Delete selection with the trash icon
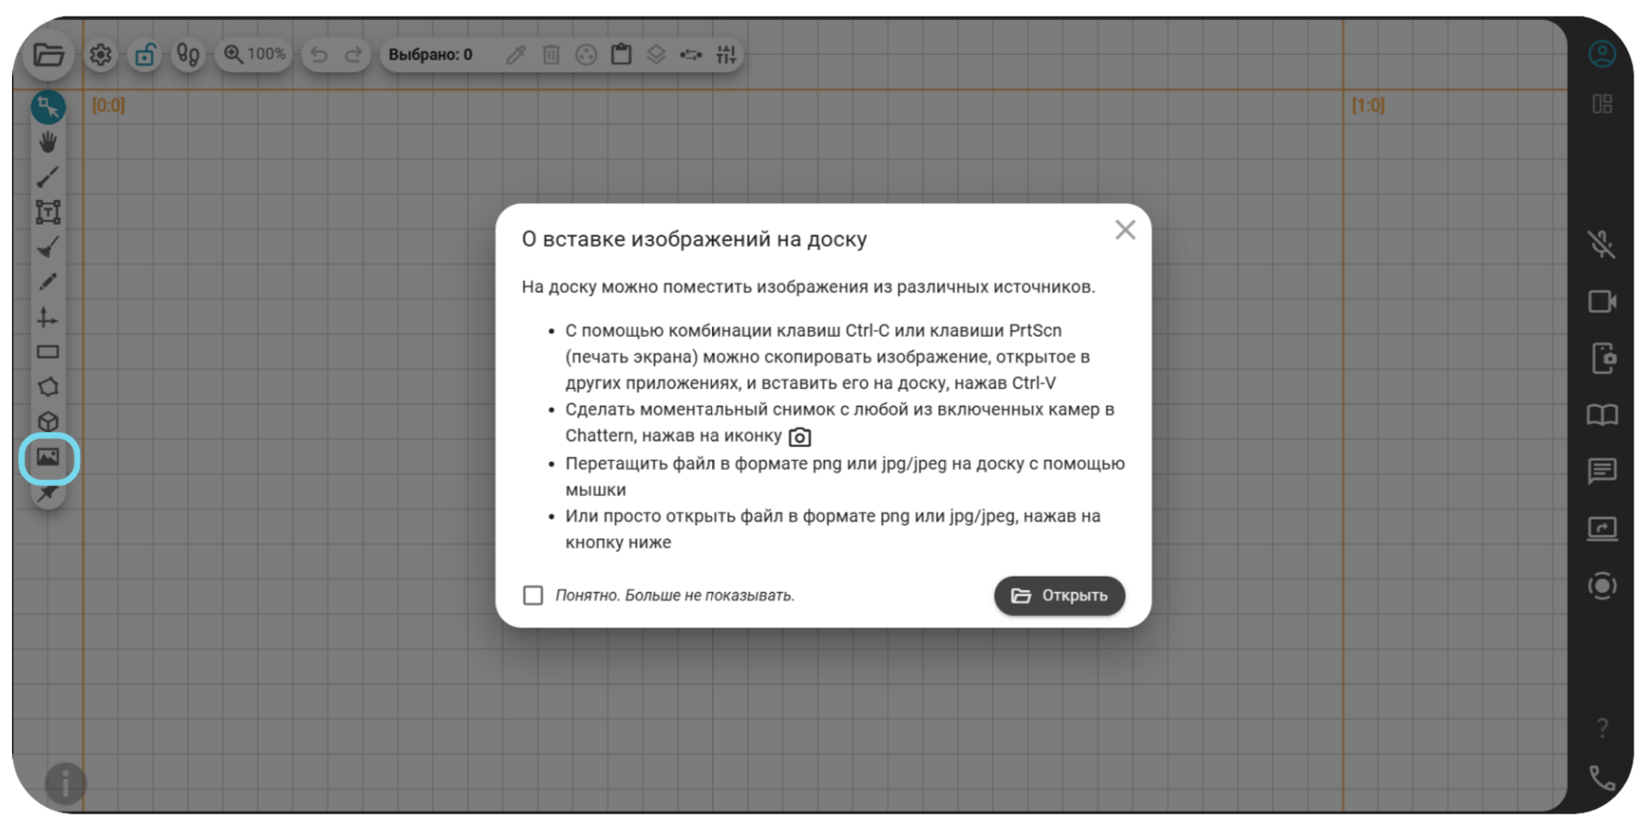1651x829 pixels. tap(551, 55)
